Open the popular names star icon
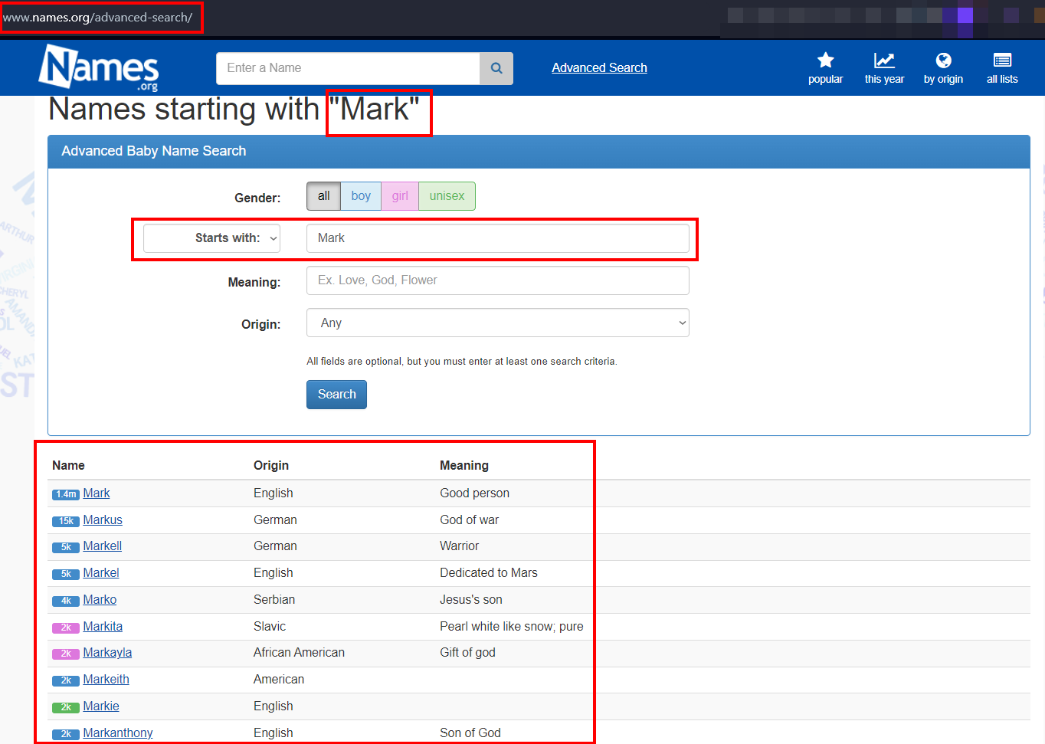 tap(825, 61)
